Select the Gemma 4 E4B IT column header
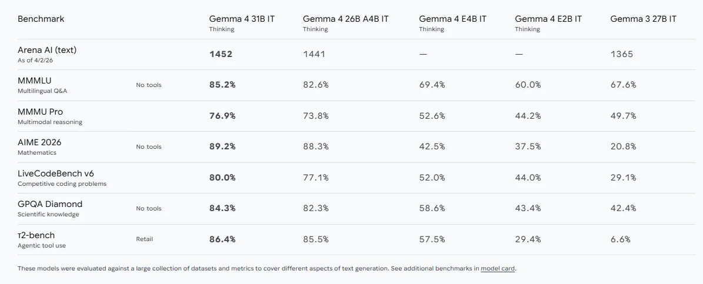The height and width of the screenshot is (284, 703). click(x=452, y=19)
